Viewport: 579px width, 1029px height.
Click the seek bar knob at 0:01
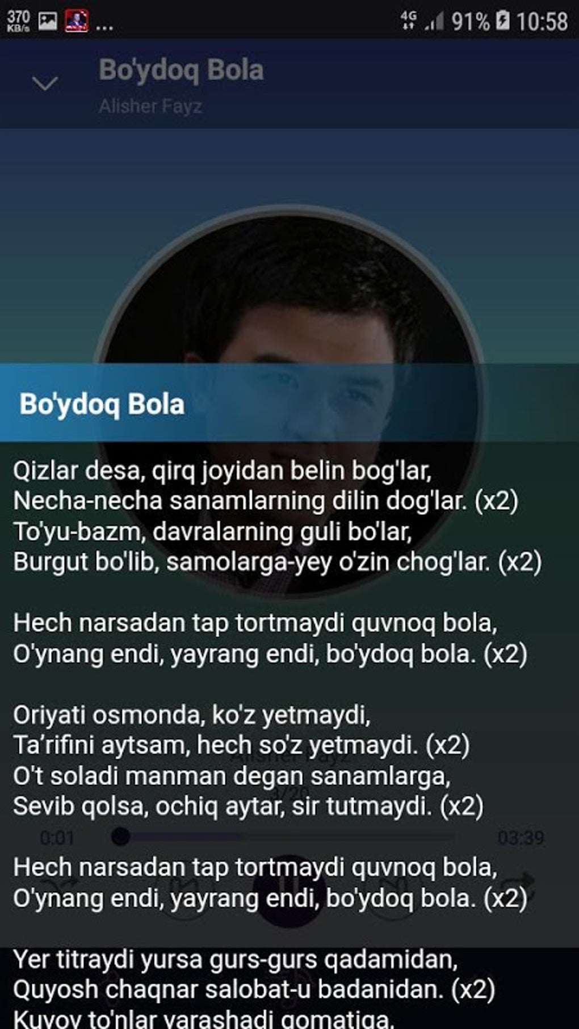coord(120,836)
